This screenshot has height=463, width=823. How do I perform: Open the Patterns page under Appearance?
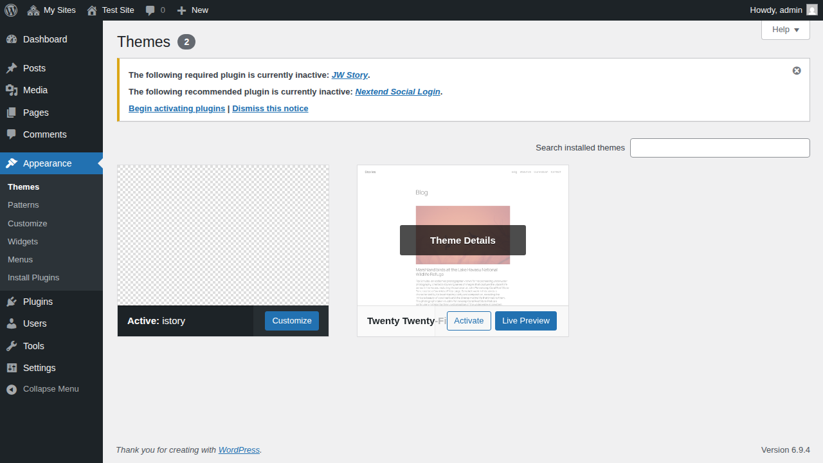23,204
